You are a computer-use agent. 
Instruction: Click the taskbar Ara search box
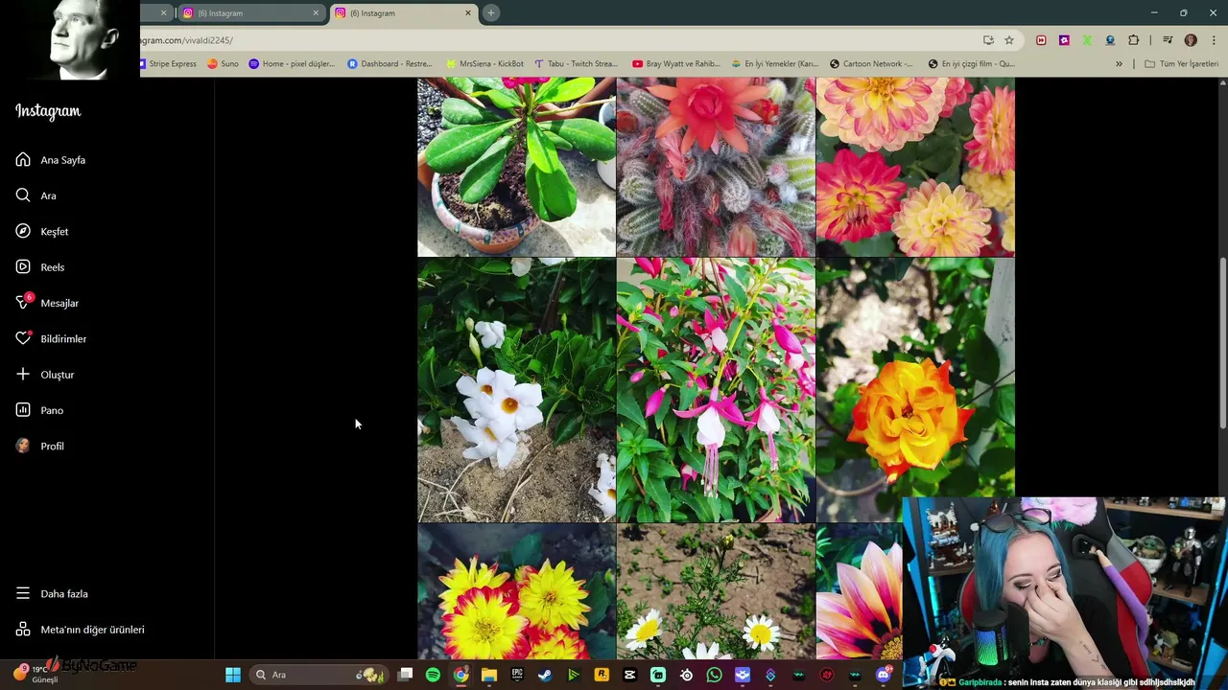point(319,675)
